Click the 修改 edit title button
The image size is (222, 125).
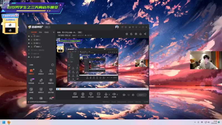80,32
